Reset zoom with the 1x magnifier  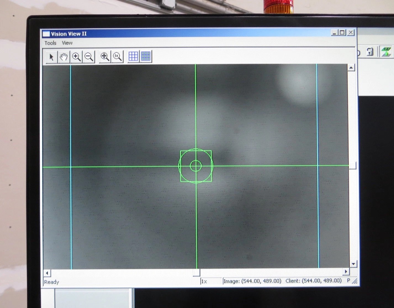117,57
